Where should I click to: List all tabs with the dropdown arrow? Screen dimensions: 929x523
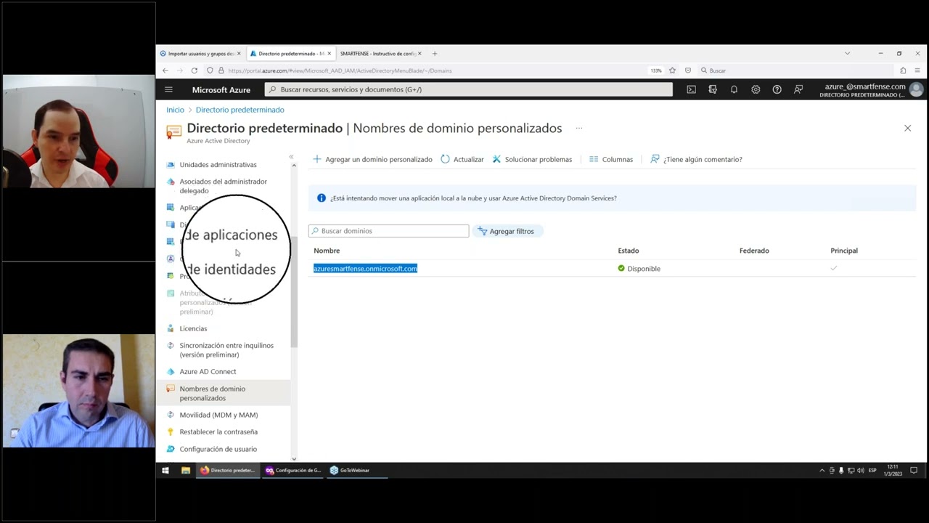847,53
